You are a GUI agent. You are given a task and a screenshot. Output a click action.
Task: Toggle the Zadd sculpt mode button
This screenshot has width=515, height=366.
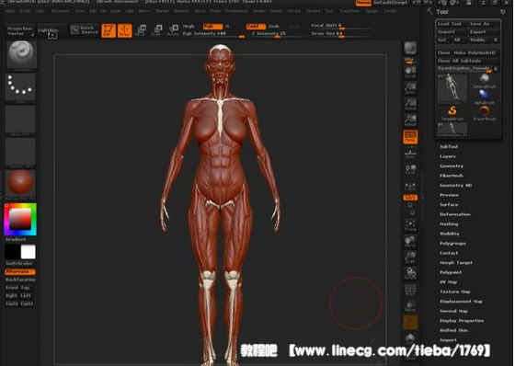(256, 27)
